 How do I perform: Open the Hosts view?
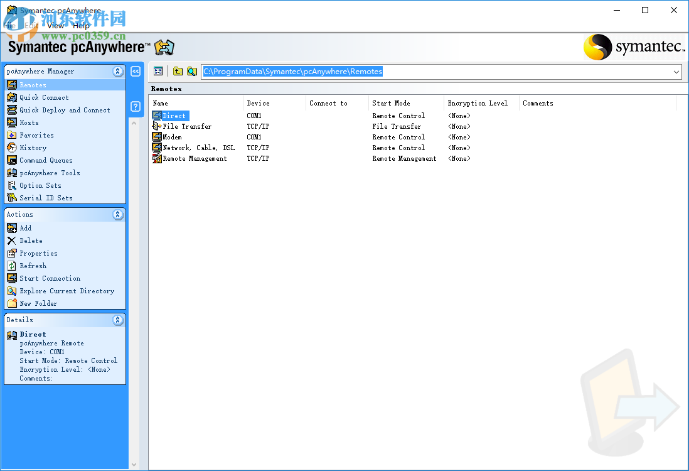tap(29, 122)
